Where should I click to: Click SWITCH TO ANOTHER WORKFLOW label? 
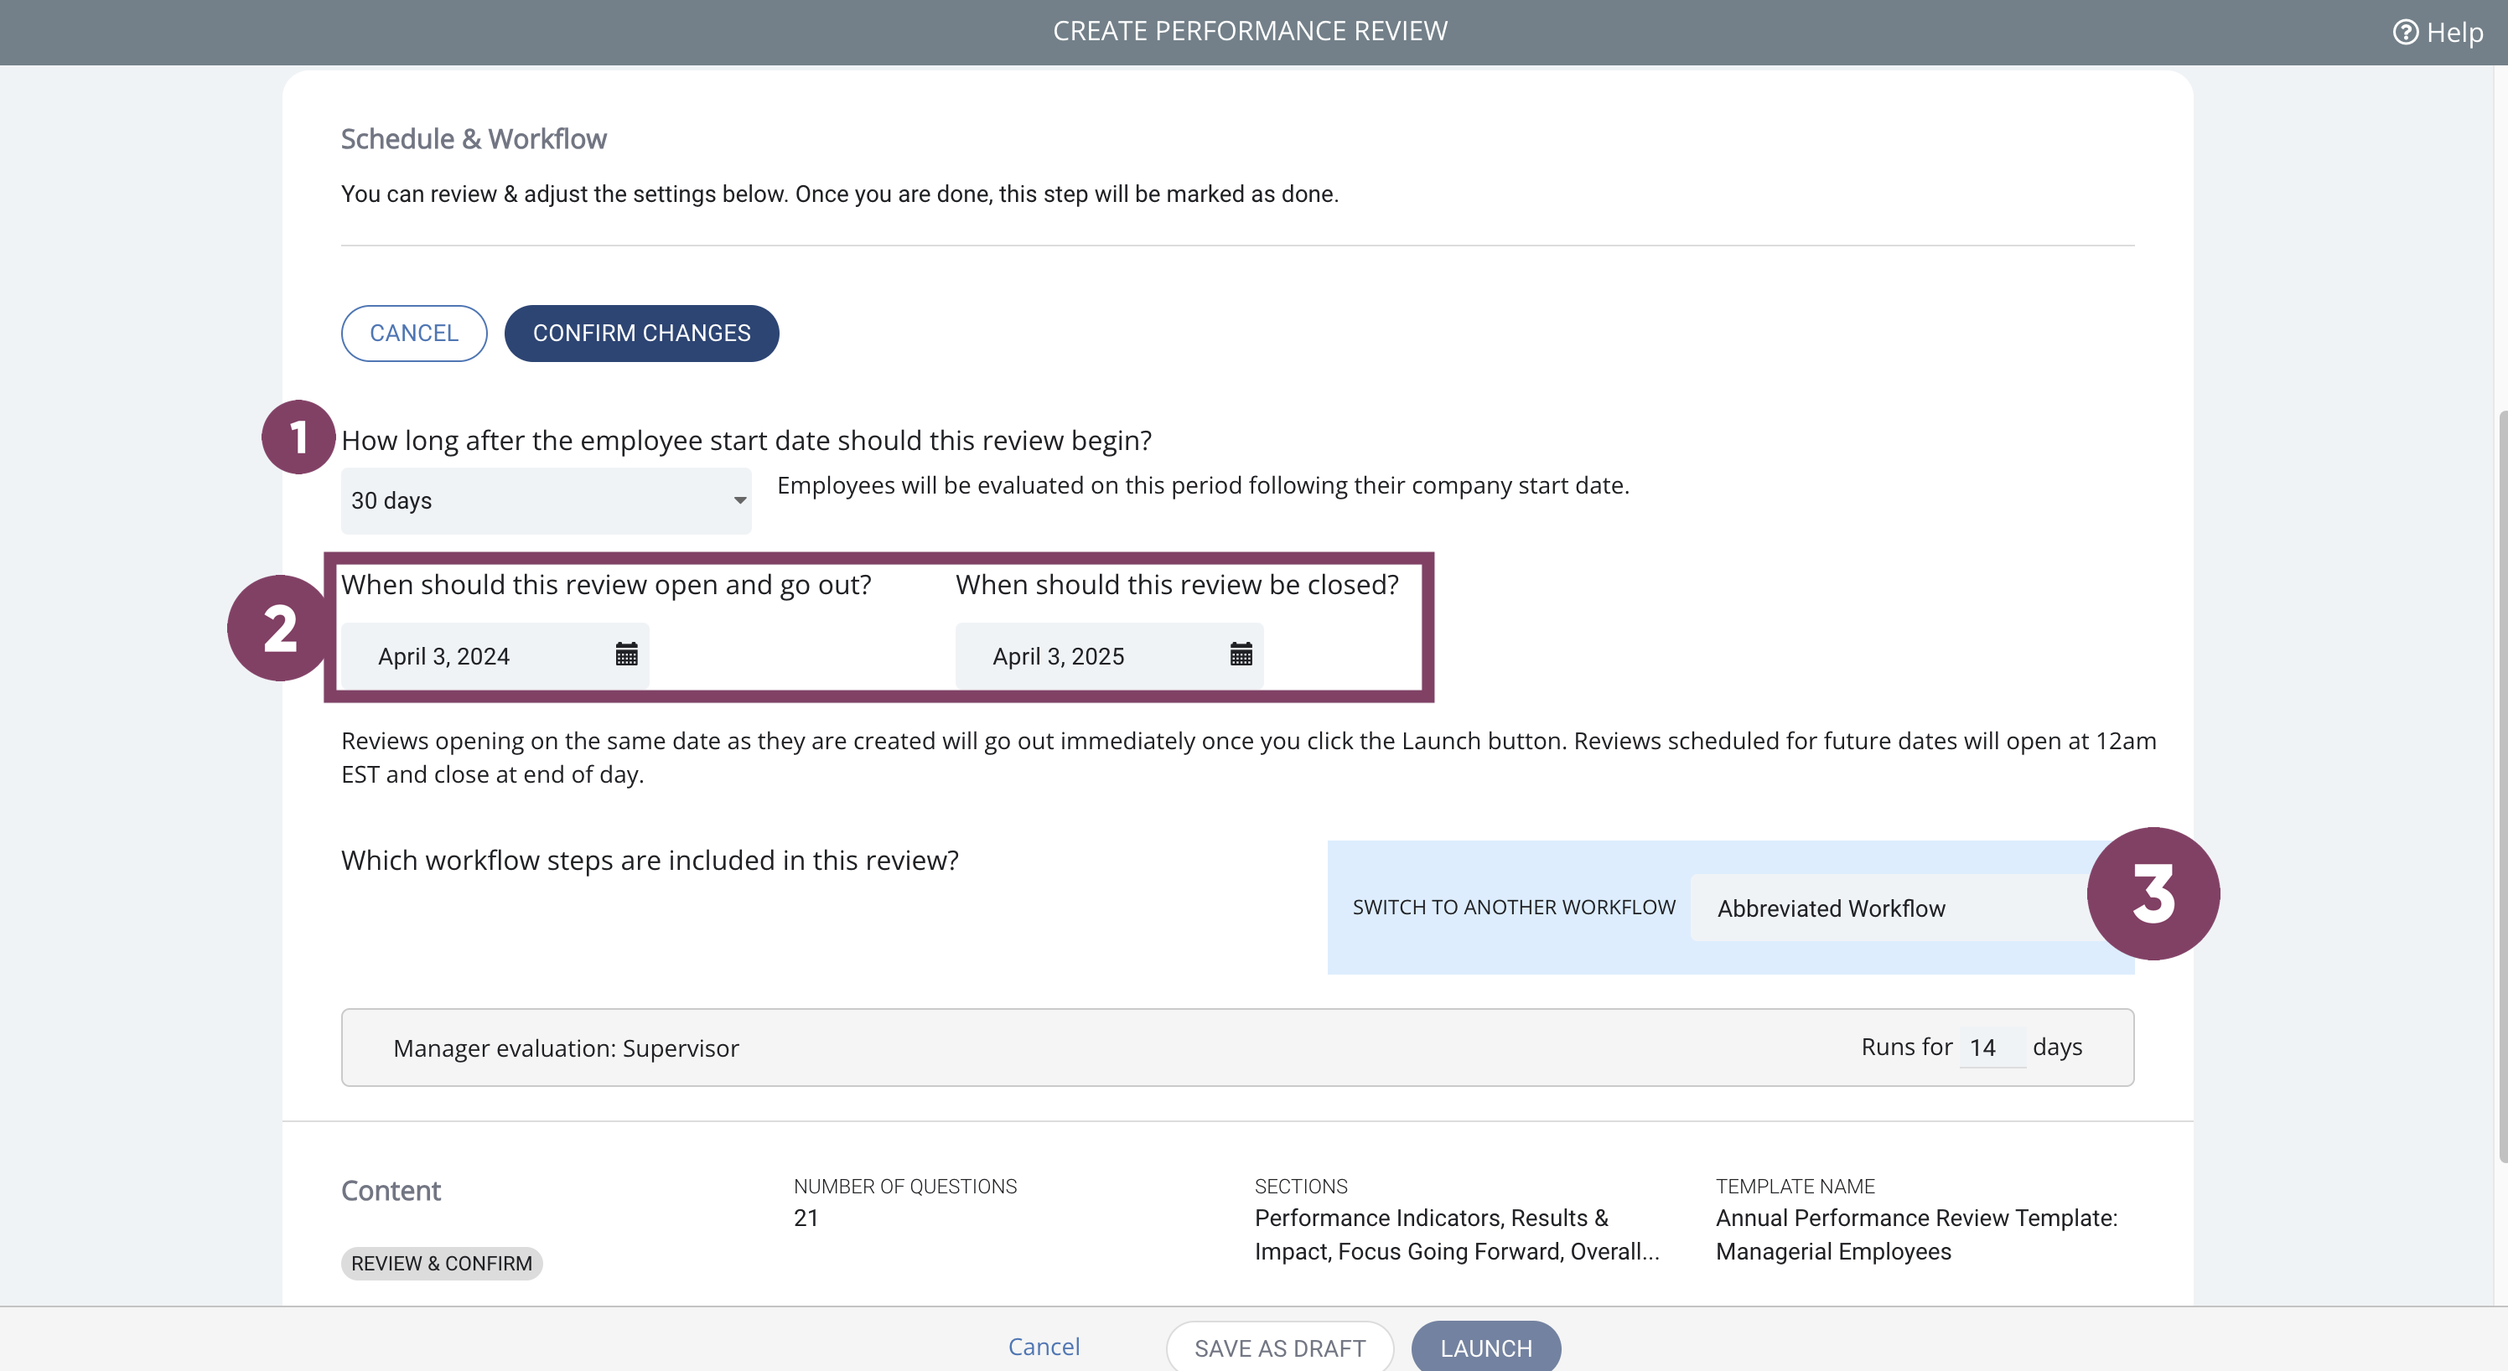[x=1514, y=907]
